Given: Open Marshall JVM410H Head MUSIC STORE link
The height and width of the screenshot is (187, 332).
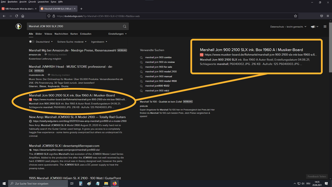Looking at the screenshot, I should point(71,69).
